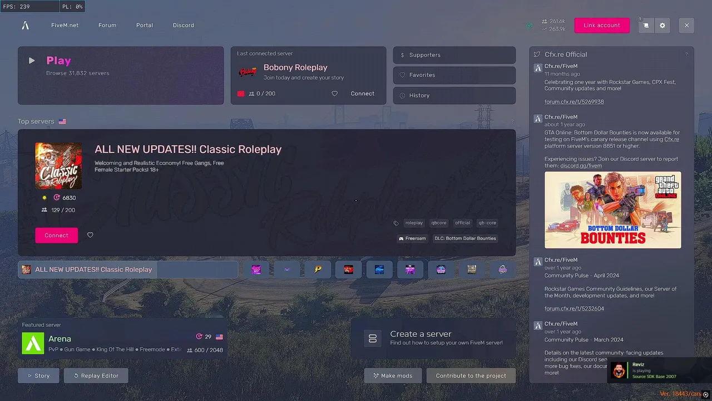Click the FiveM logo in the top-left corner
The width and height of the screenshot is (712, 401).
(25, 25)
